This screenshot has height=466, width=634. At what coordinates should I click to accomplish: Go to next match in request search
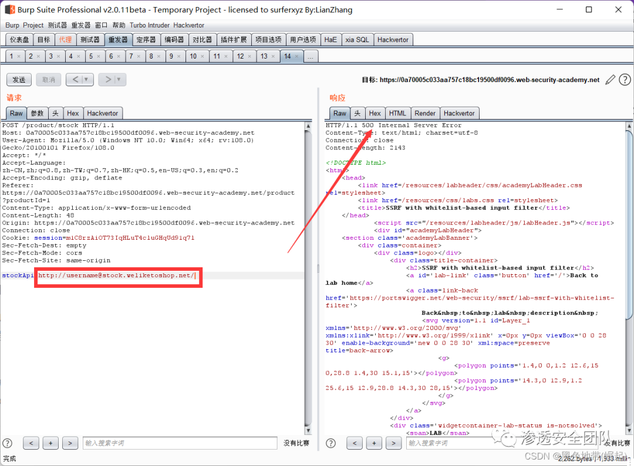point(70,443)
